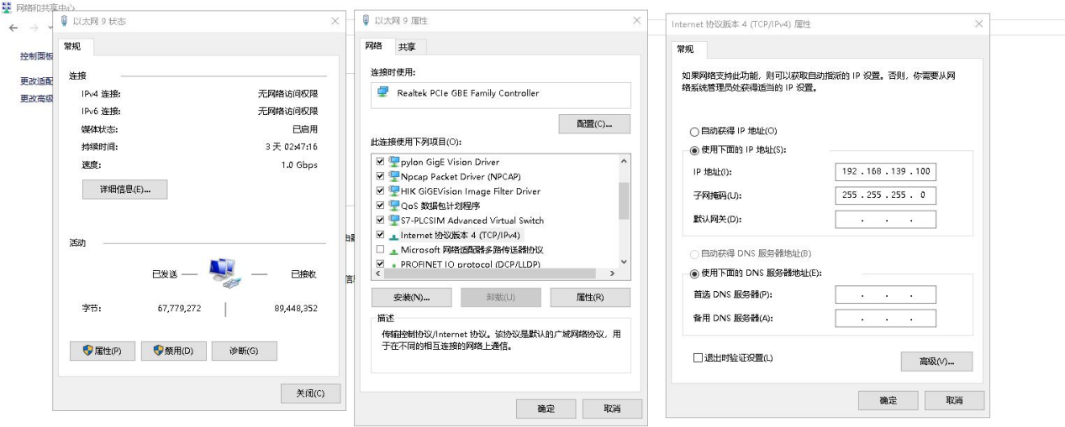Screen dimensions: 1065x427
Task: Open the 网络 tab in properties
Action: 374,46
